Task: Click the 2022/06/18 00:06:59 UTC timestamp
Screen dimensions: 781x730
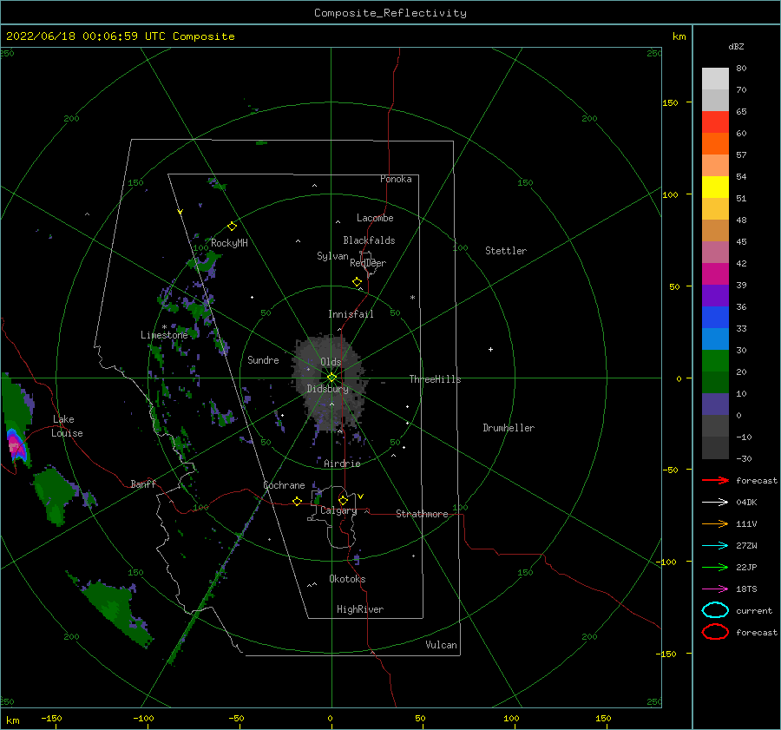Action: coord(86,36)
